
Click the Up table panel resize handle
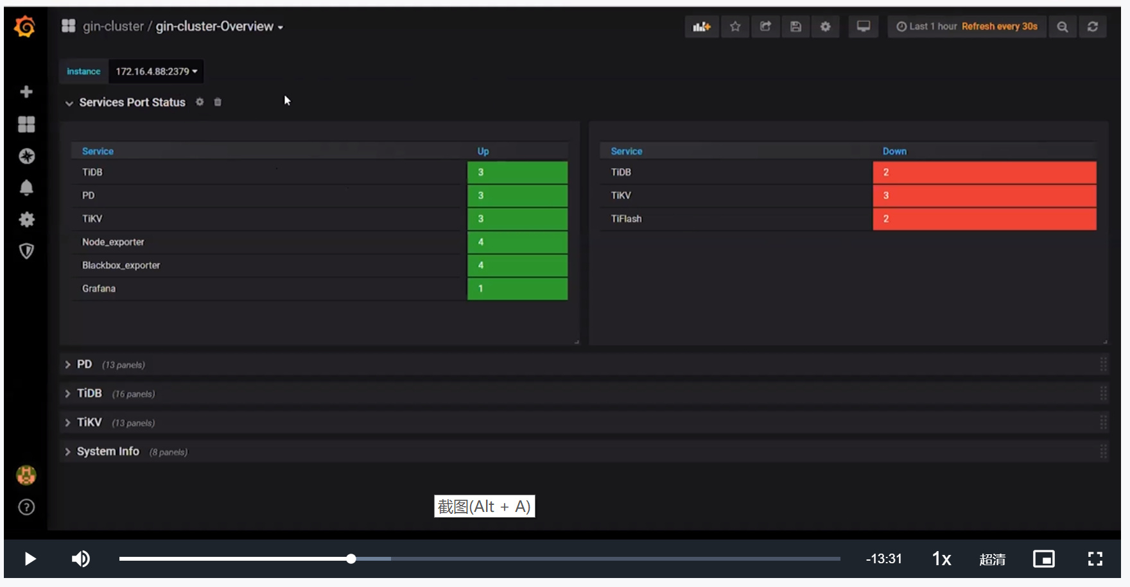click(577, 342)
